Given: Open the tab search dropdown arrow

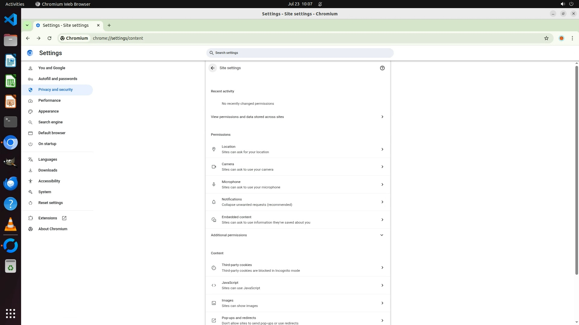Looking at the screenshot, I should coord(27,25).
